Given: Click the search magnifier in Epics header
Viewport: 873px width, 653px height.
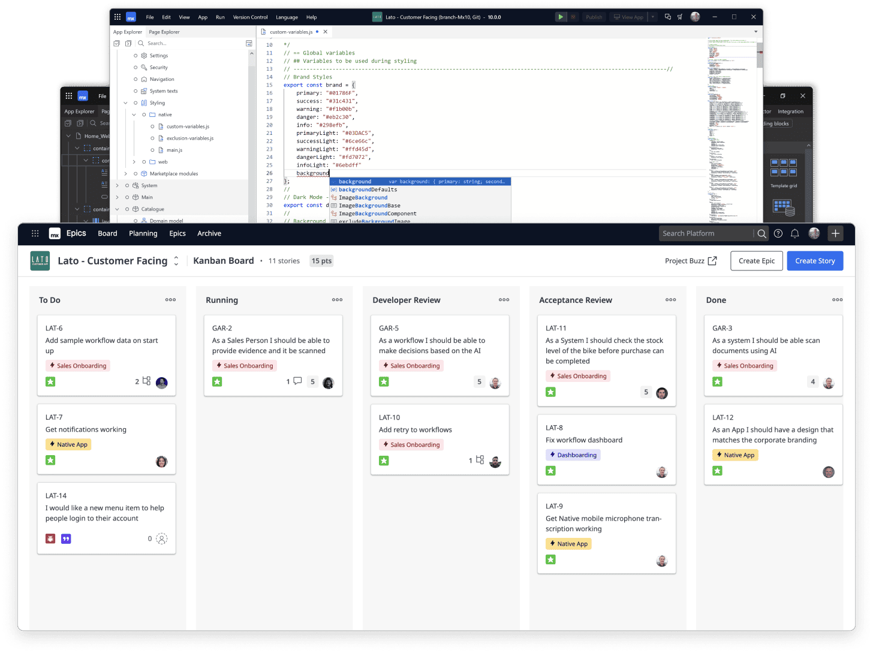Looking at the screenshot, I should (x=761, y=234).
